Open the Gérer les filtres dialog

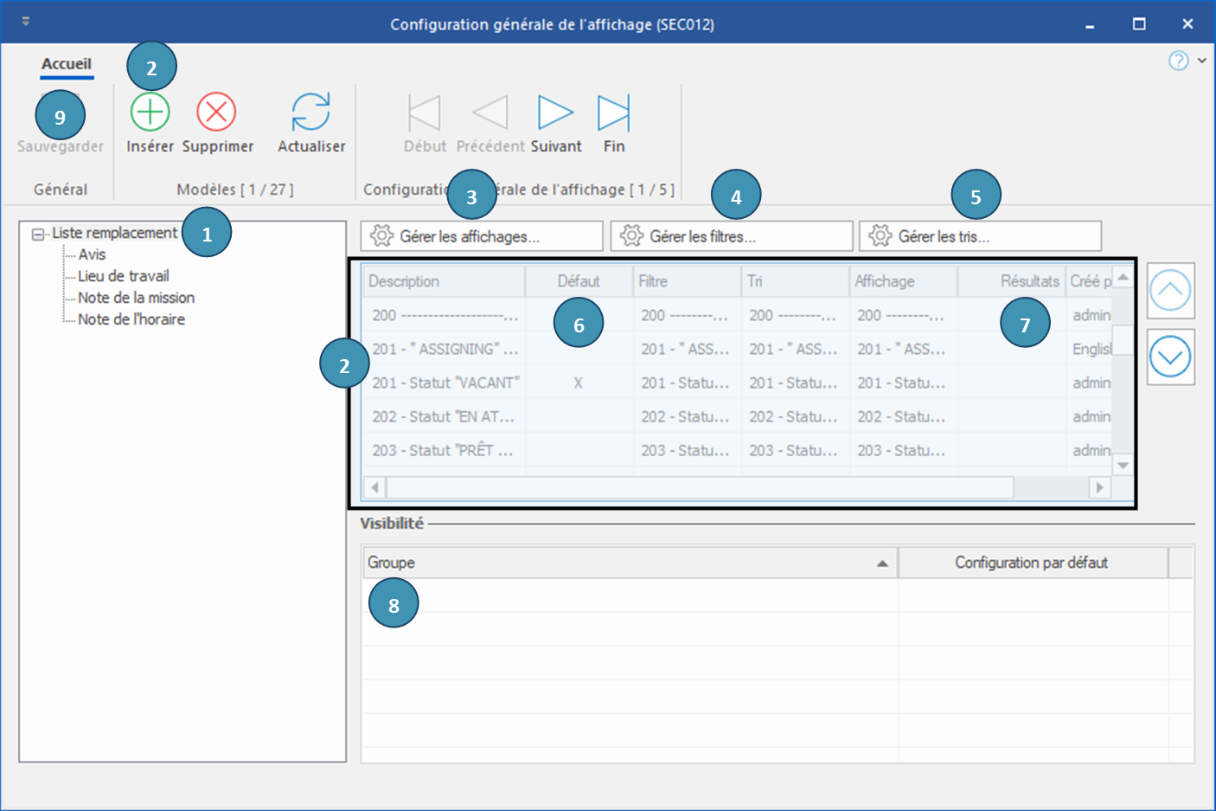(x=731, y=236)
